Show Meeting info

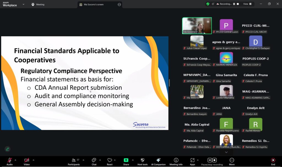176,160
